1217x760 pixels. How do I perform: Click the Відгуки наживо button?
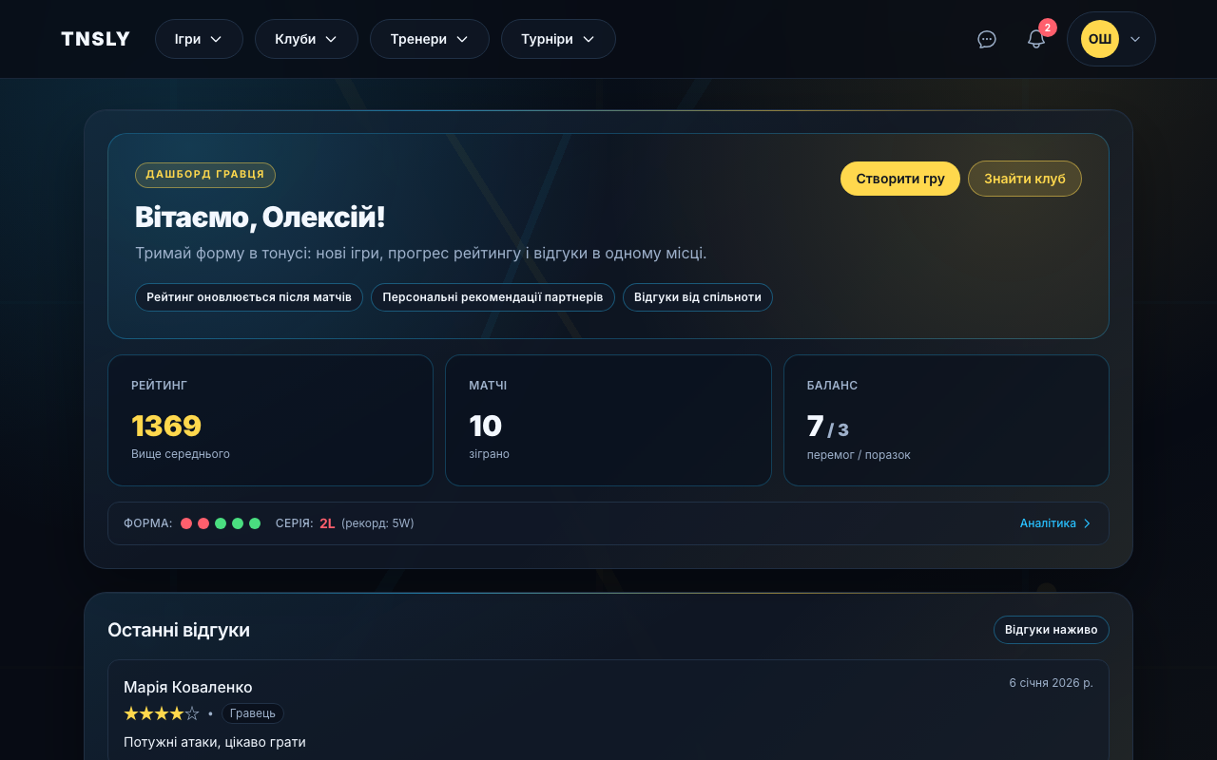click(x=1051, y=630)
